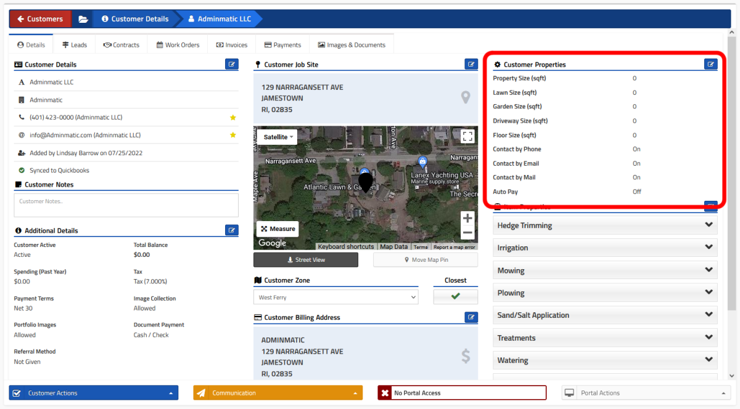740x409 pixels.
Task: Click Move Map Pin button
Action: pyautogui.click(x=425, y=259)
